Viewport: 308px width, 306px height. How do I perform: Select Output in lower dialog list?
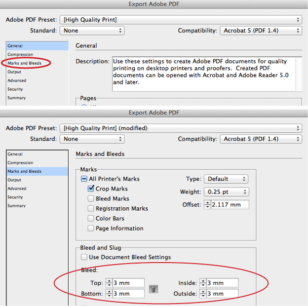pyautogui.click(x=38, y=180)
